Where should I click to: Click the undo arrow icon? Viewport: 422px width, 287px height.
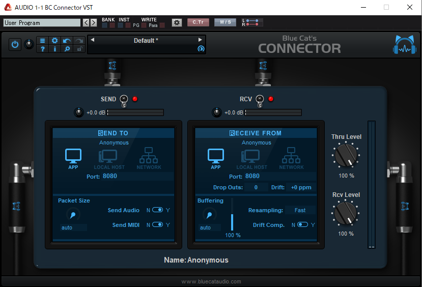click(67, 41)
